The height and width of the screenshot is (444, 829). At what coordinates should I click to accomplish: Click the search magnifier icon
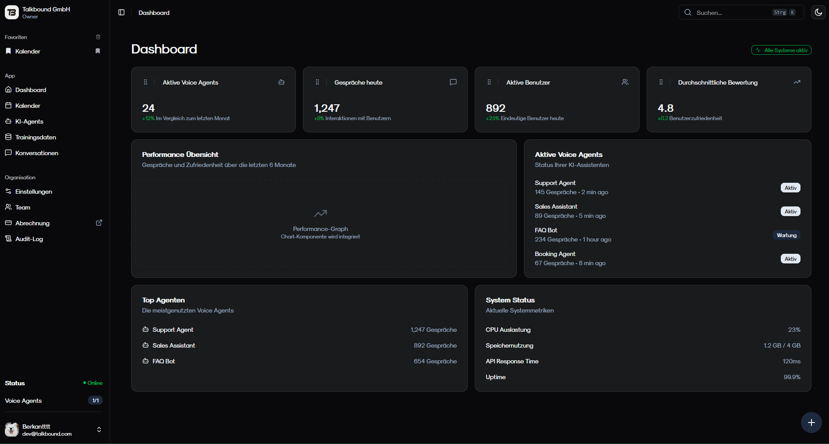point(688,12)
